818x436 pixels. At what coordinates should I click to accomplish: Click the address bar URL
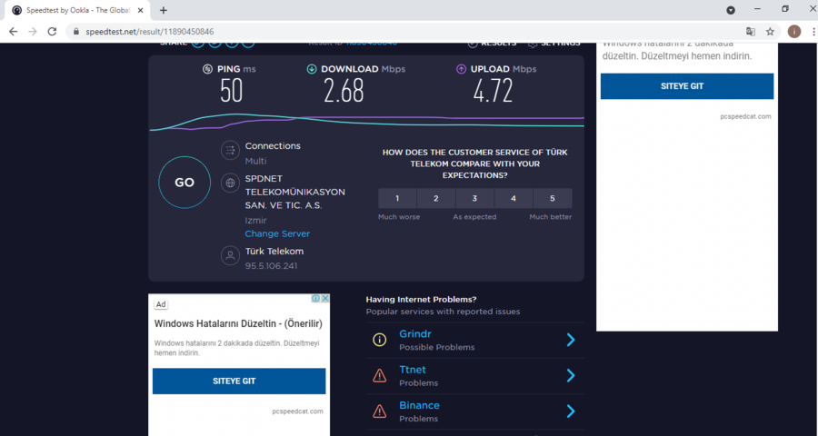coord(150,32)
